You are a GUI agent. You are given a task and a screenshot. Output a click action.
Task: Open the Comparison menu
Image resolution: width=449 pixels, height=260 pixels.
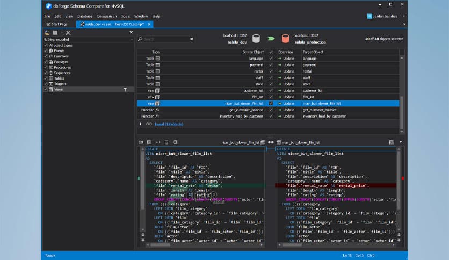pyautogui.click(x=106, y=16)
